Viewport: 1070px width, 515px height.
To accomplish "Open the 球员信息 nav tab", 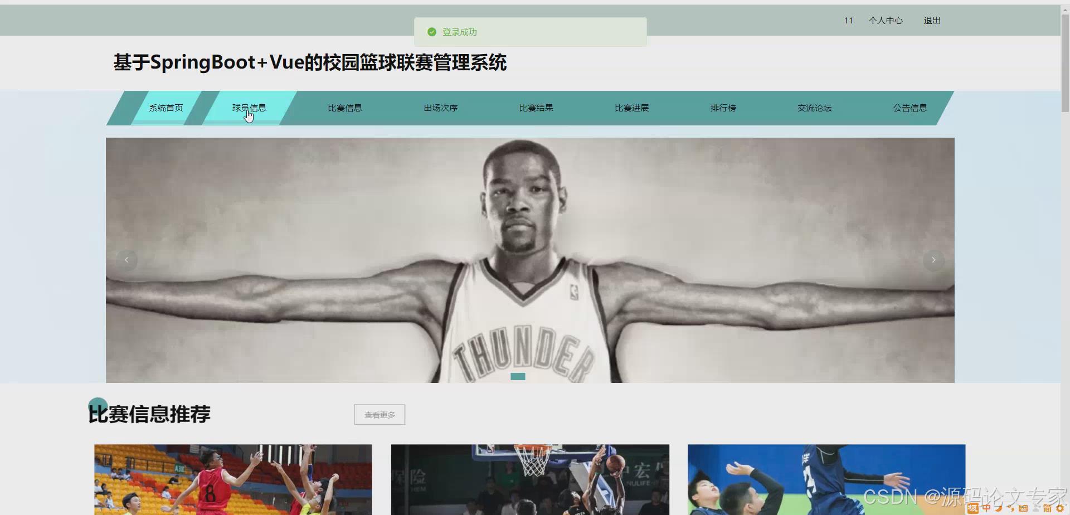I will click(249, 108).
